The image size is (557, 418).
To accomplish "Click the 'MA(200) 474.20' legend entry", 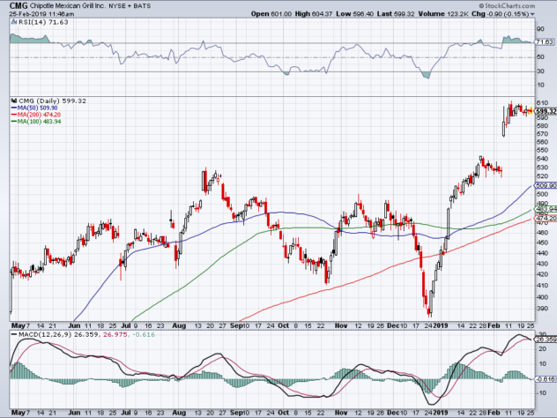I will click(36, 115).
